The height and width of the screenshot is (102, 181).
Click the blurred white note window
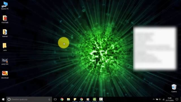coord(155,48)
